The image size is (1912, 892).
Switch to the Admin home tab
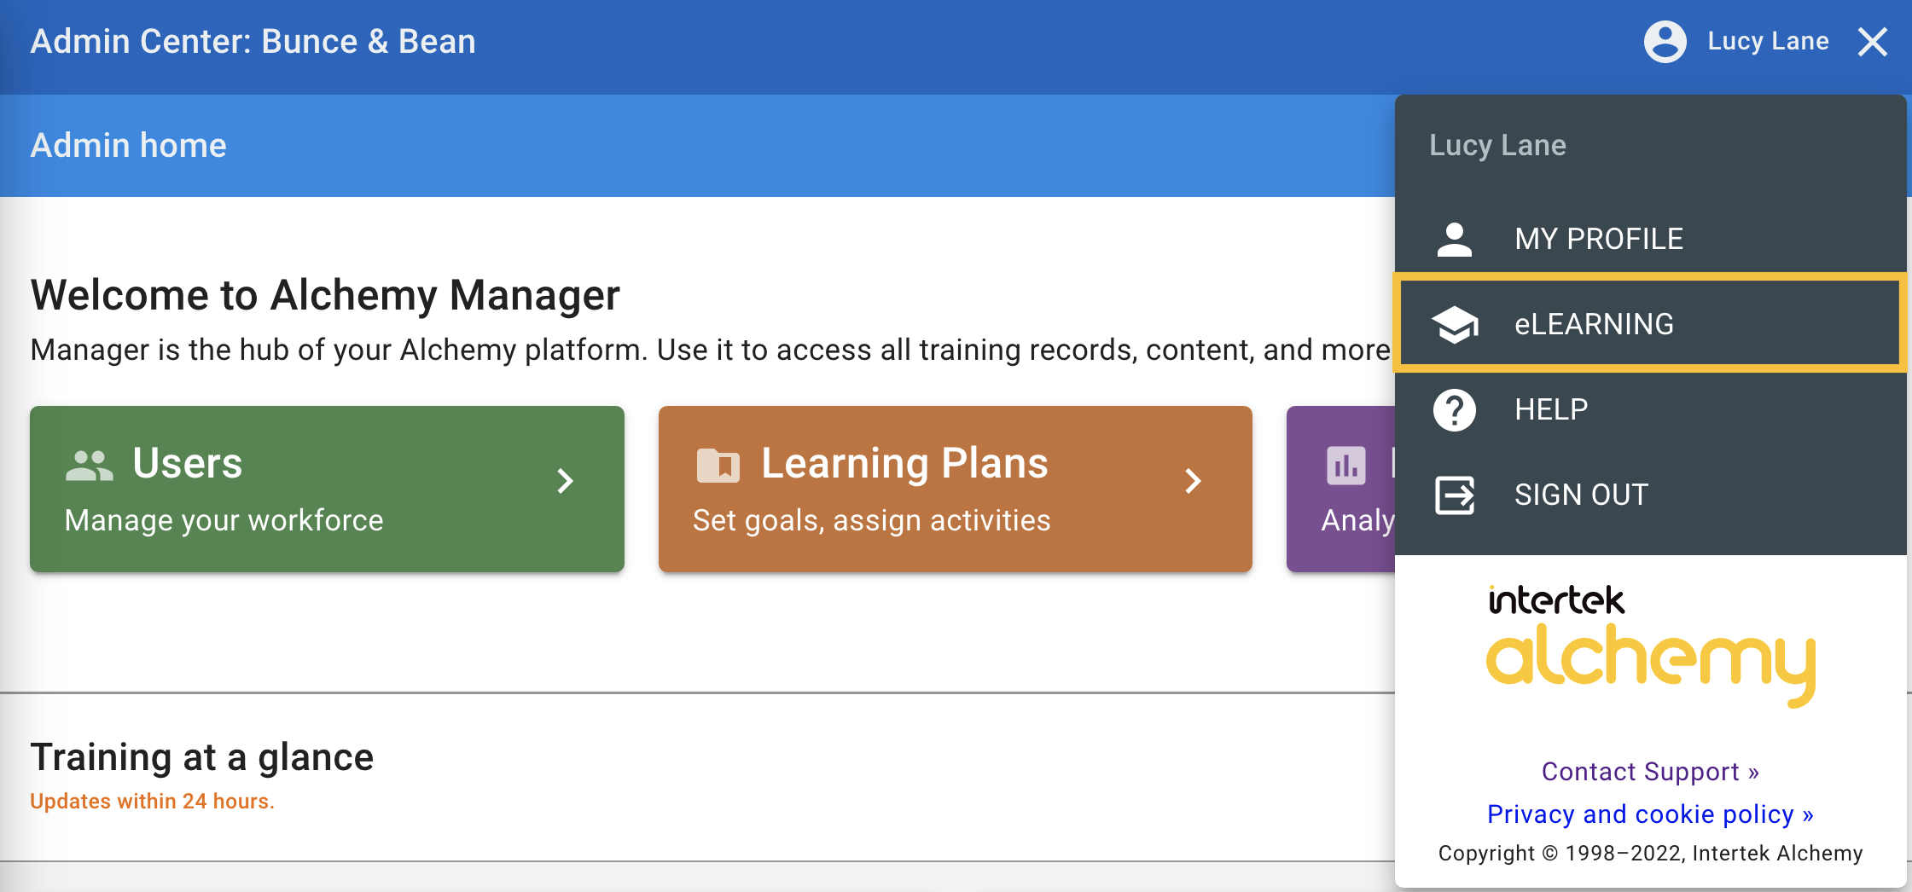(128, 145)
